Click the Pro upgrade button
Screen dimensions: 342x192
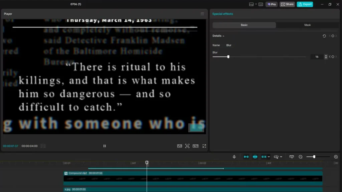coord(272,4)
